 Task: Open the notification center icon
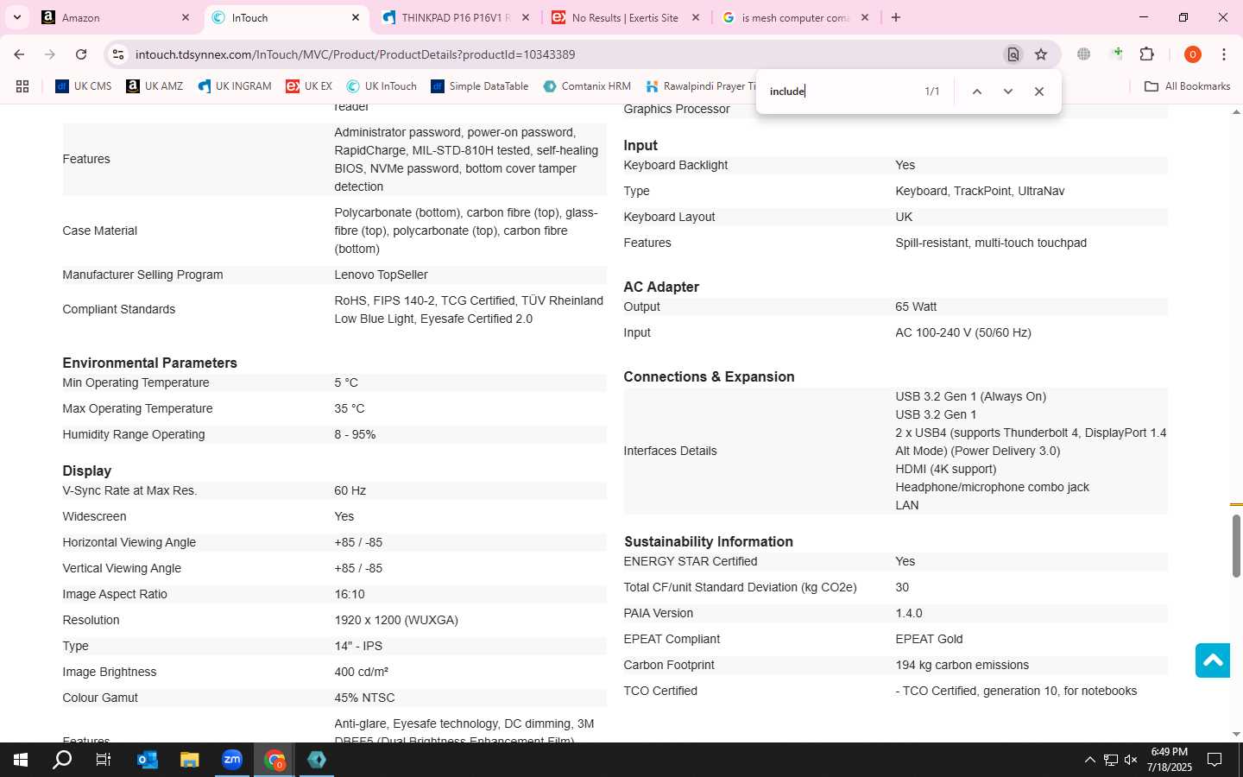click(1215, 760)
